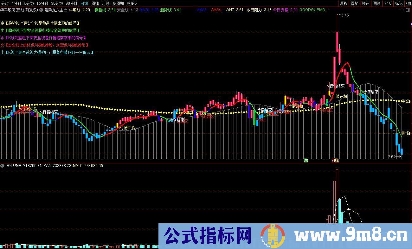Click the 操盘线: 3.74 indicator value
The width and height of the screenshot is (412, 249).
(x=105, y=10)
